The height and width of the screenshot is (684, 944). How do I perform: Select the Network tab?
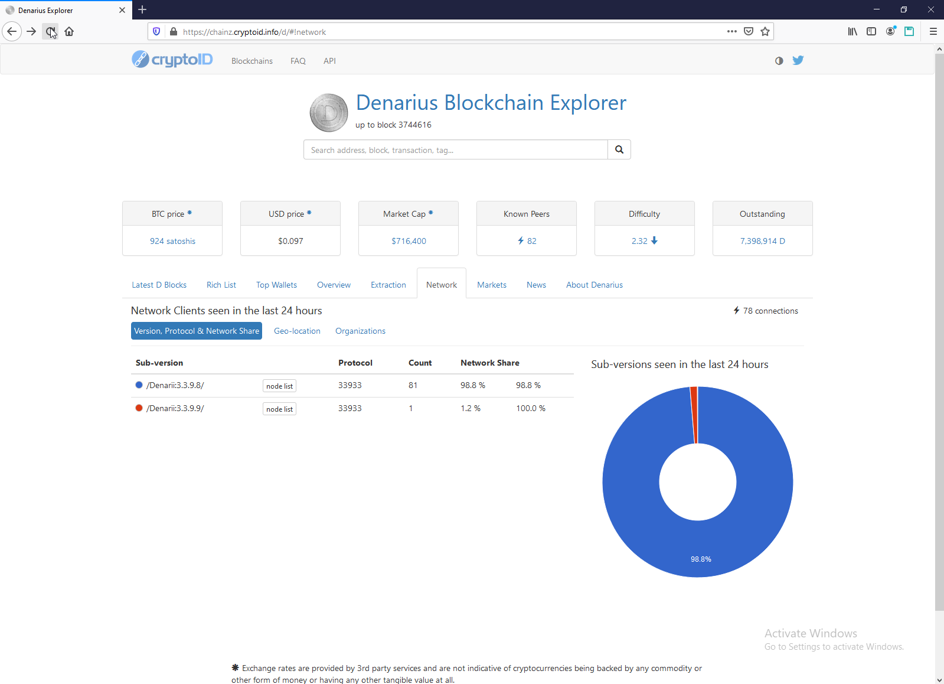pyautogui.click(x=442, y=285)
